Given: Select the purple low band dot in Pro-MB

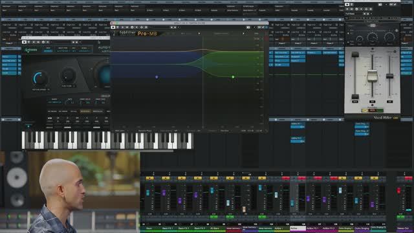Looking at the screenshot, I should [x=157, y=77].
